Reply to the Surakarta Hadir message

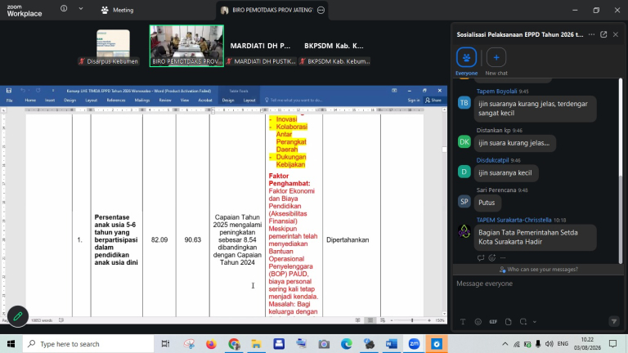pyautogui.click(x=481, y=257)
